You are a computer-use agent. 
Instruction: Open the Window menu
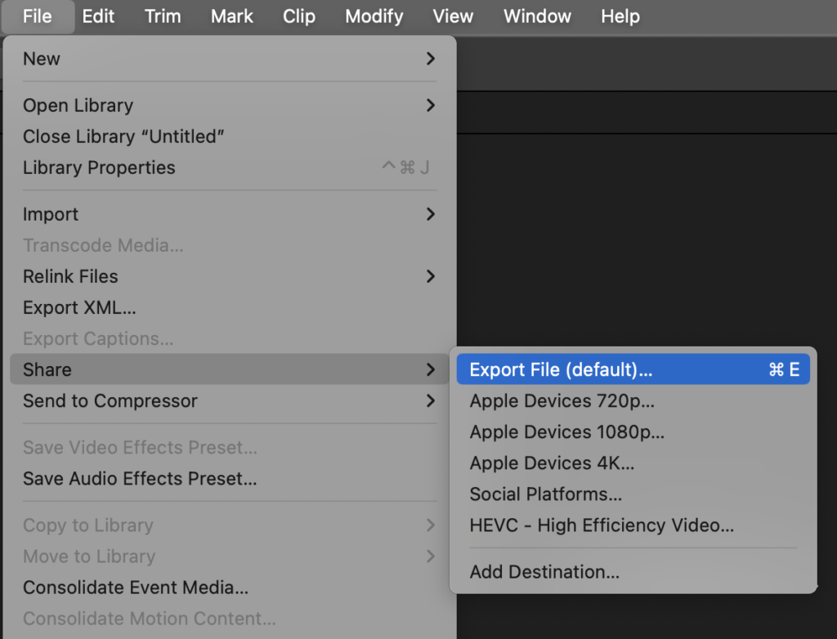(537, 16)
